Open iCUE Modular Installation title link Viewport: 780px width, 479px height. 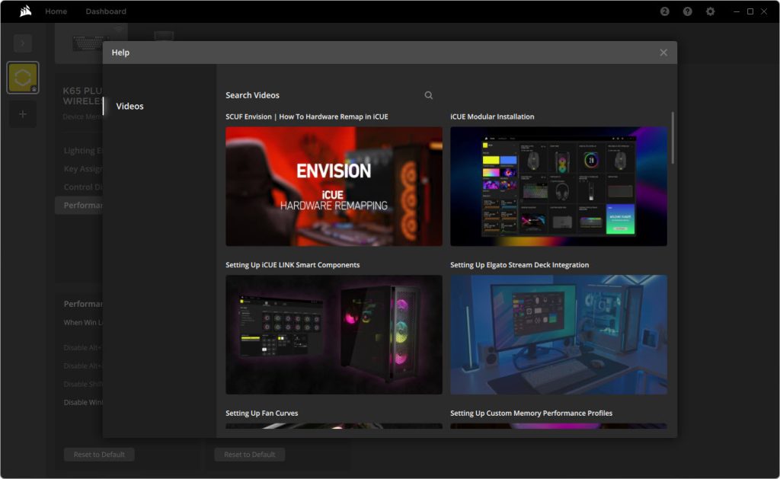pyautogui.click(x=492, y=117)
